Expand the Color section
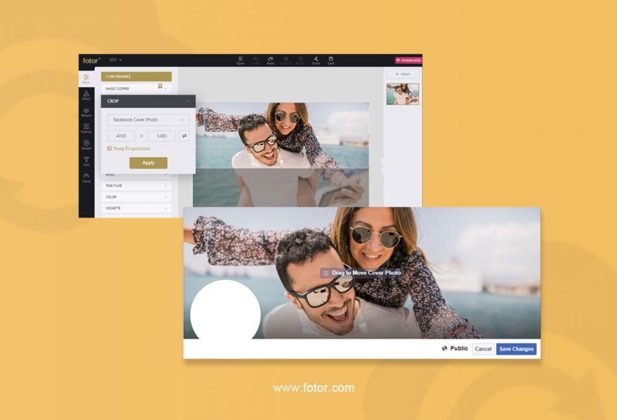This screenshot has width=617, height=420. click(136, 197)
